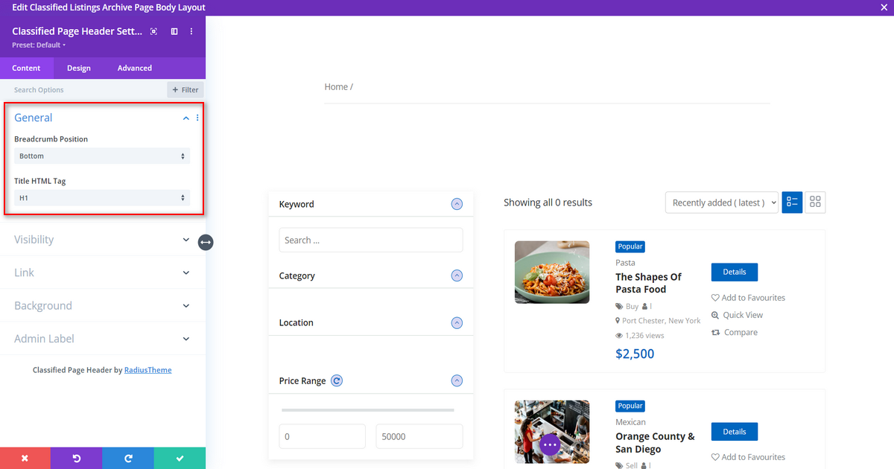The width and height of the screenshot is (894, 469).
Task: Open Orange County & San Diego listing title
Action: click(655, 442)
